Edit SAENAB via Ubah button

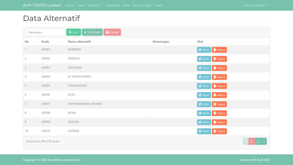click(x=204, y=131)
